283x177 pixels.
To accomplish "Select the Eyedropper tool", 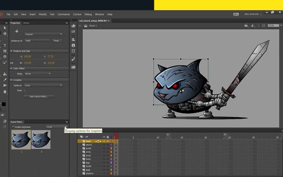I will point(5,80).
